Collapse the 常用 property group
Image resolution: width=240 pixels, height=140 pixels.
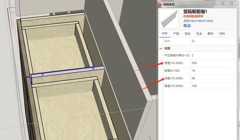pyautogui.click(x=161, y=49)
